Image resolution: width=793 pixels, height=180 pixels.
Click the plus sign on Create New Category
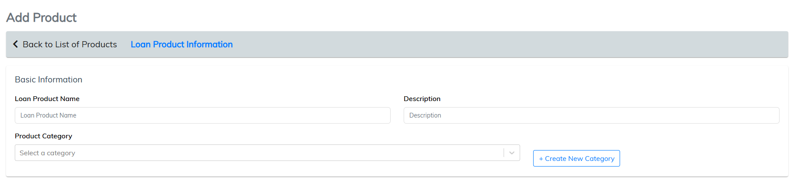point(541,159)
